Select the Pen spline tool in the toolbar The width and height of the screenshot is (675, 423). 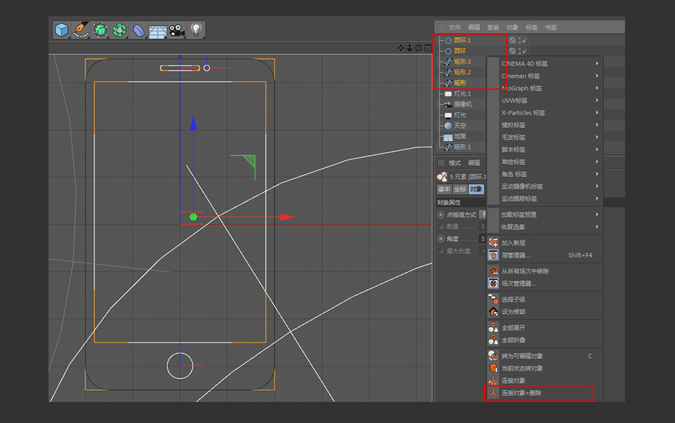tap(80, 30)
